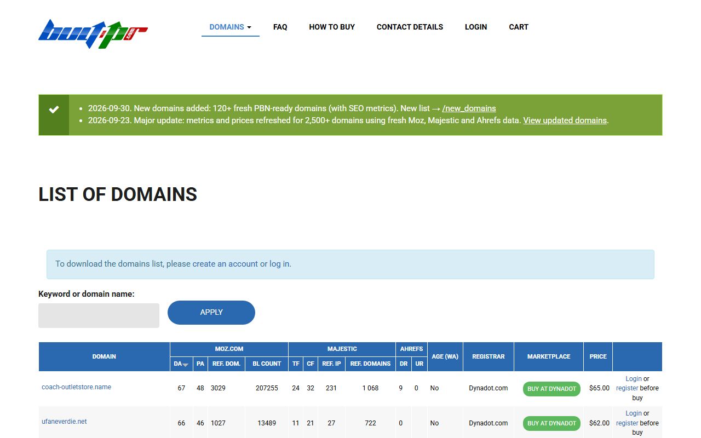The image size is (701, 438).
Task: Sort by CF column header
Action: coord(311,364)
